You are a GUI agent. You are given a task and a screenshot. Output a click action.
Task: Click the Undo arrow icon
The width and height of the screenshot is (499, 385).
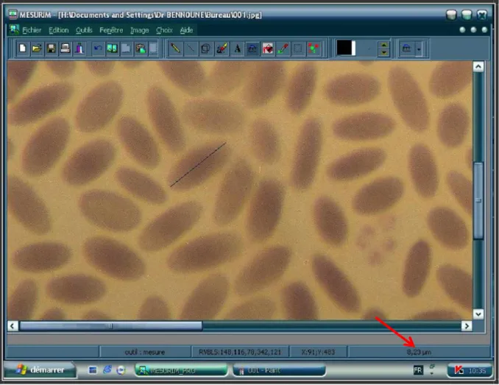98,49
